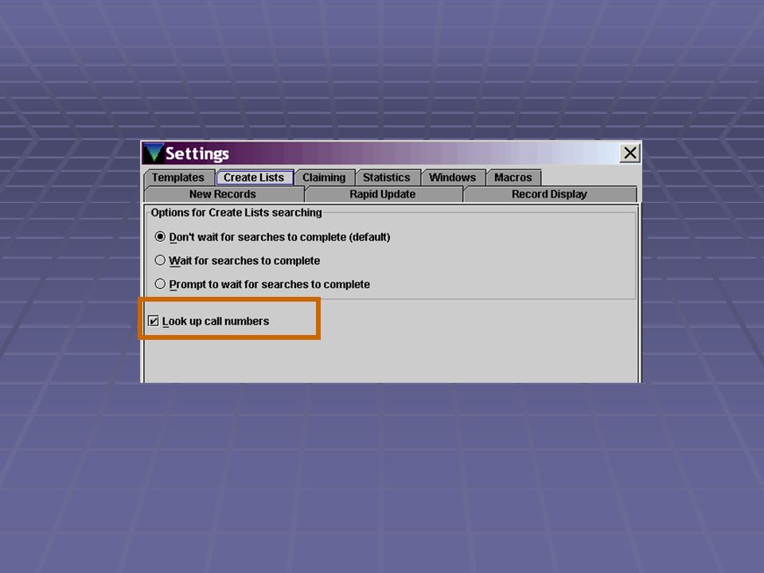Open the Templates tab
This screenshot has height=573, width=764.
click(x=179, y=177)
